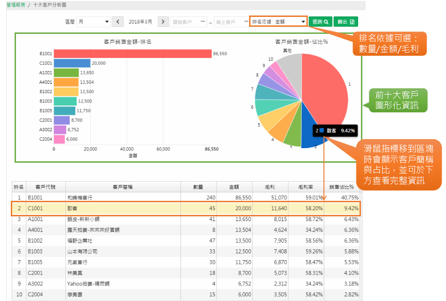Screen dimensions: 446x301
Task: Click the 客戶簡稱 column header
Action: pyautogui.click(x=123, y=187)
